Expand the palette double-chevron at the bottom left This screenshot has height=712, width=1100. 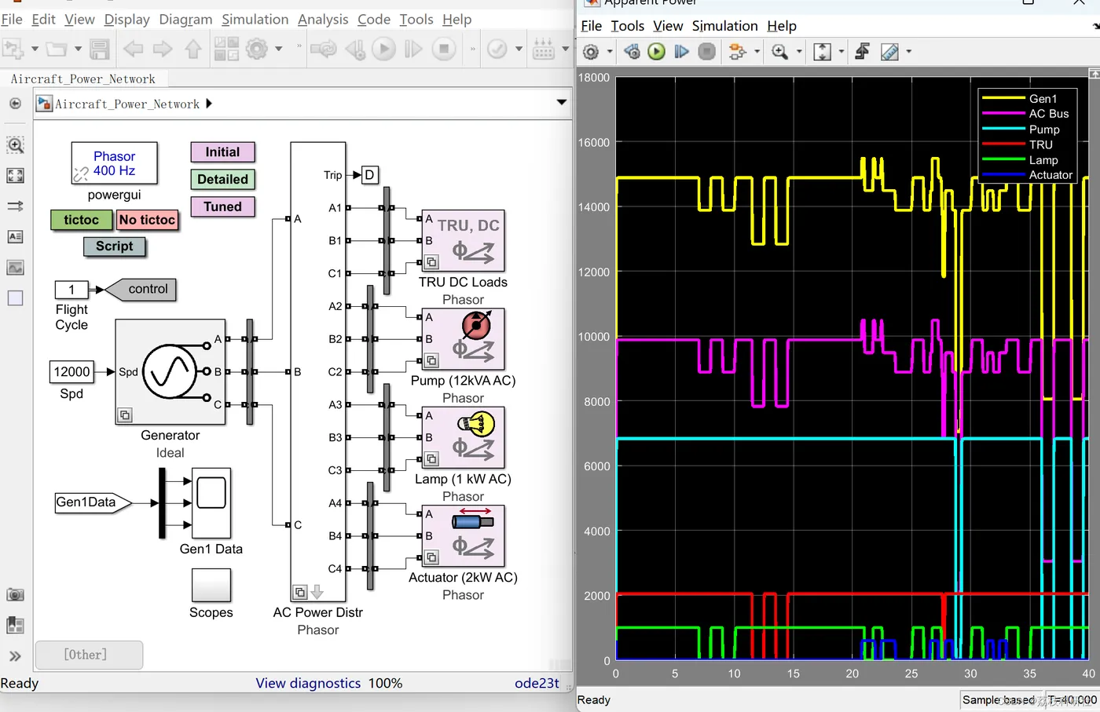[x=15, y=656]
